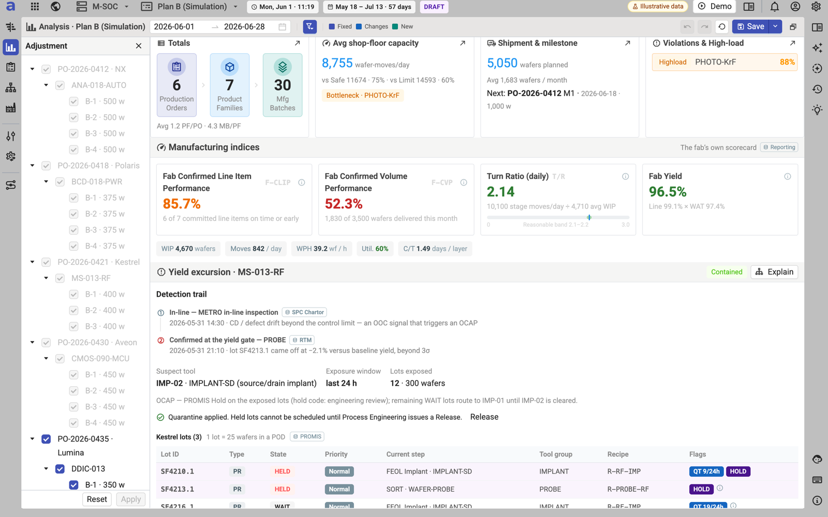Open the Plan B (Simulation) dropdown
828x517 pixels.
(190, 7)
